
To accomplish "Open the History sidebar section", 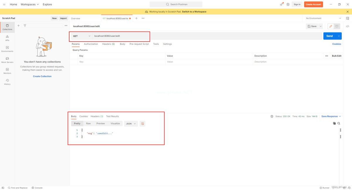I will tap(7, 82).
